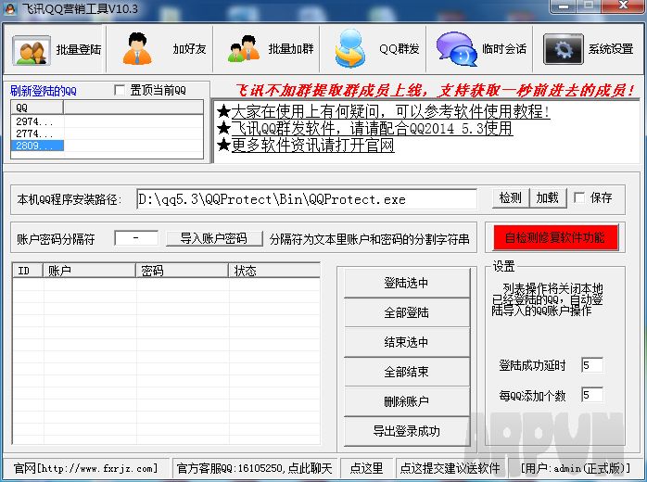Viewport: 647px width, 482px height.
Task: Click the 导出登录成功 button
Action: [407, 431]
